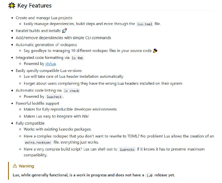This screenshot has height=183, width=222.
Task: Click "Powerful lockfile support" bullet text
Action: [x=37, y=103]
